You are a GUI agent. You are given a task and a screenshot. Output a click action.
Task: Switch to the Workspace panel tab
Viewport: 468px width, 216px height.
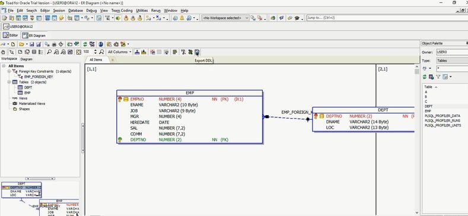click(x=9, y=59)
